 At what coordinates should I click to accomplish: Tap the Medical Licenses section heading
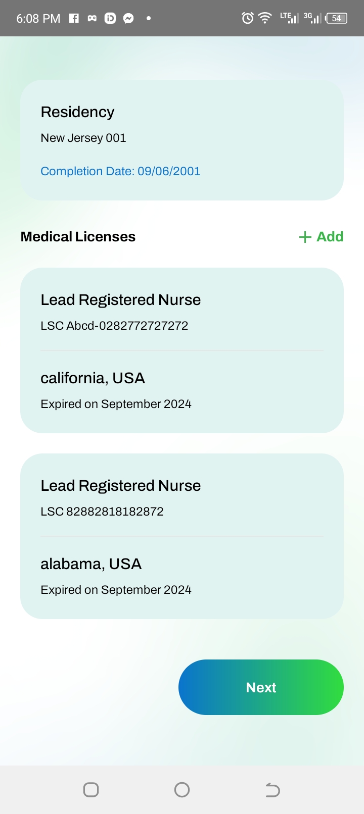(x=78, y=237)
